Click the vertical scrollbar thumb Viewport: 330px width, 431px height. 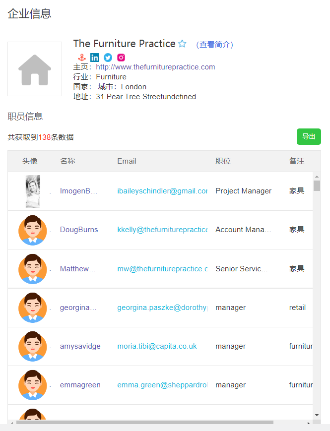click(317, 185)
